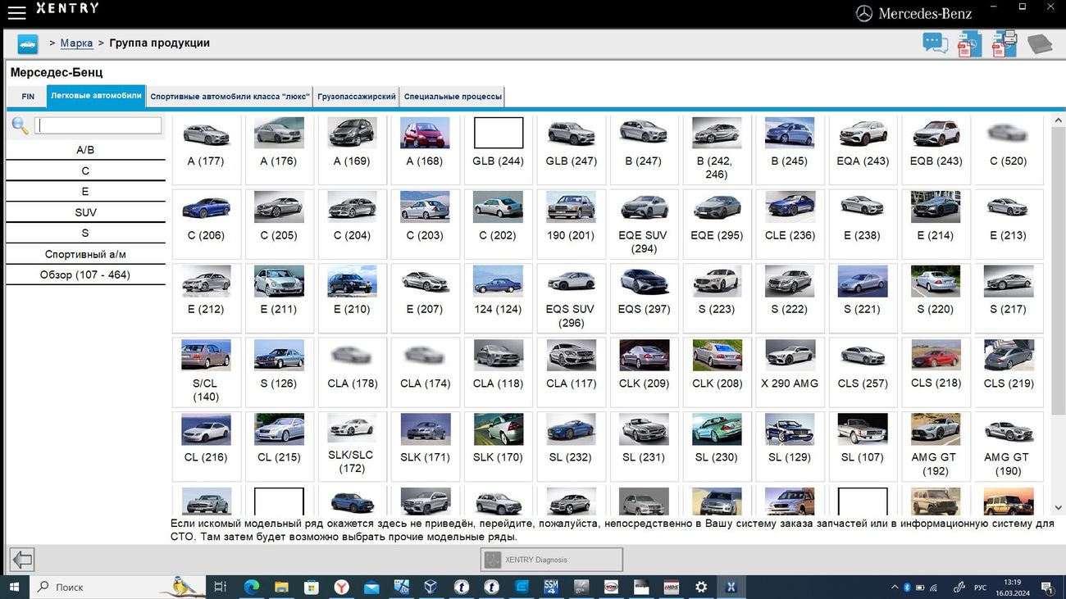1066x599 pixels.
Task: Open notification center in system tray
Action: coord(1047,587)
